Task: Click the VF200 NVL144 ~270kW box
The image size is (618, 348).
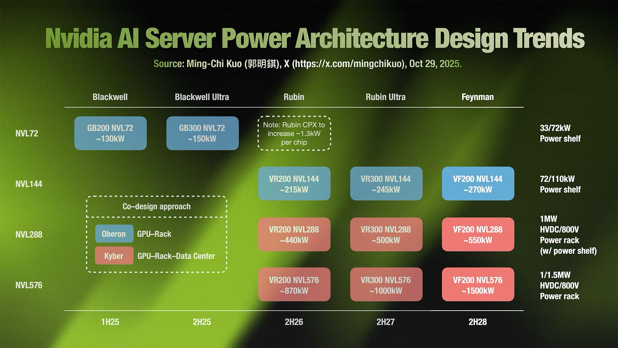Action: (478, 184)
